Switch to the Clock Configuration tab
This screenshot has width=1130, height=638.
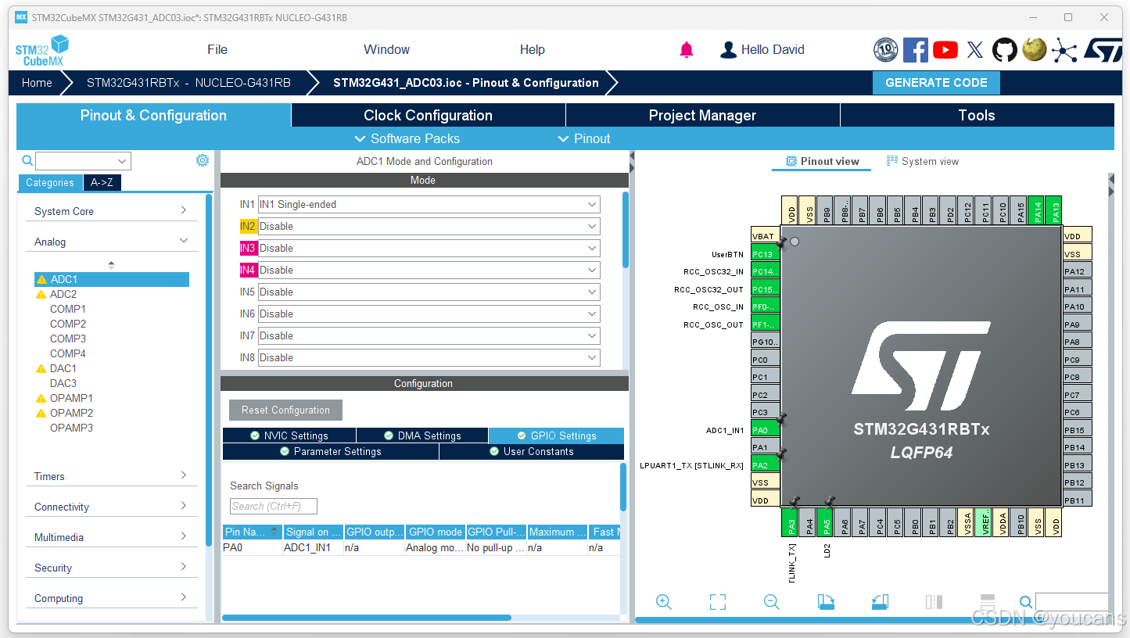429,116
